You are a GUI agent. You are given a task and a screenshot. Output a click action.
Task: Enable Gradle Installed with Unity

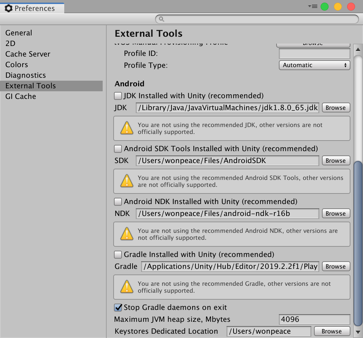(x=118, y=254)
